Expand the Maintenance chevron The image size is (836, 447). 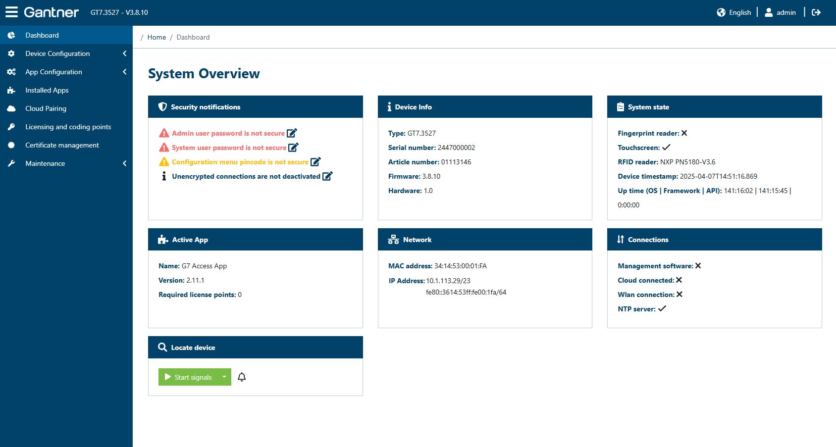124,163
